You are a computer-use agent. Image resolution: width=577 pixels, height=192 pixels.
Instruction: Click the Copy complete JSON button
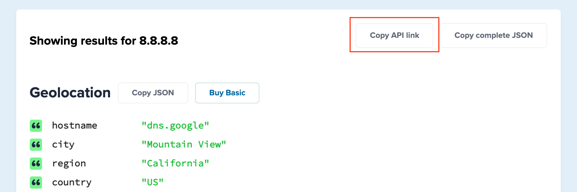[494, 35]
